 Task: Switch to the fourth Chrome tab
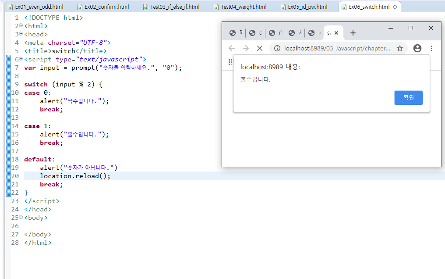(295, 33)
